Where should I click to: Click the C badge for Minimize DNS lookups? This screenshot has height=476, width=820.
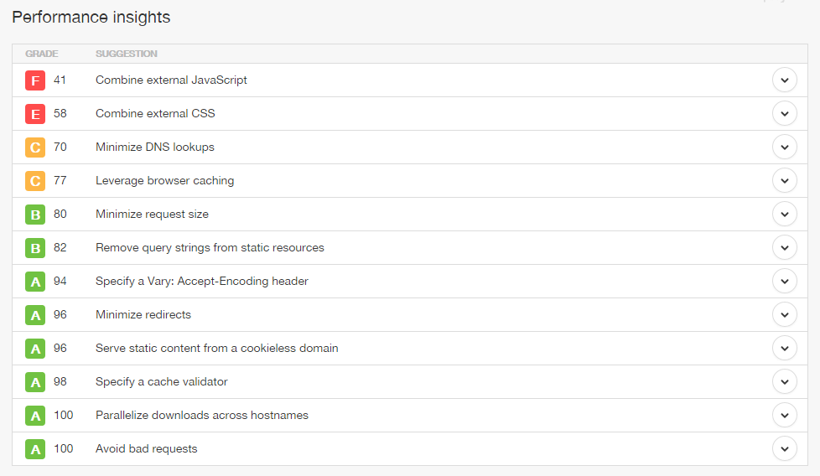coord(35,147)
